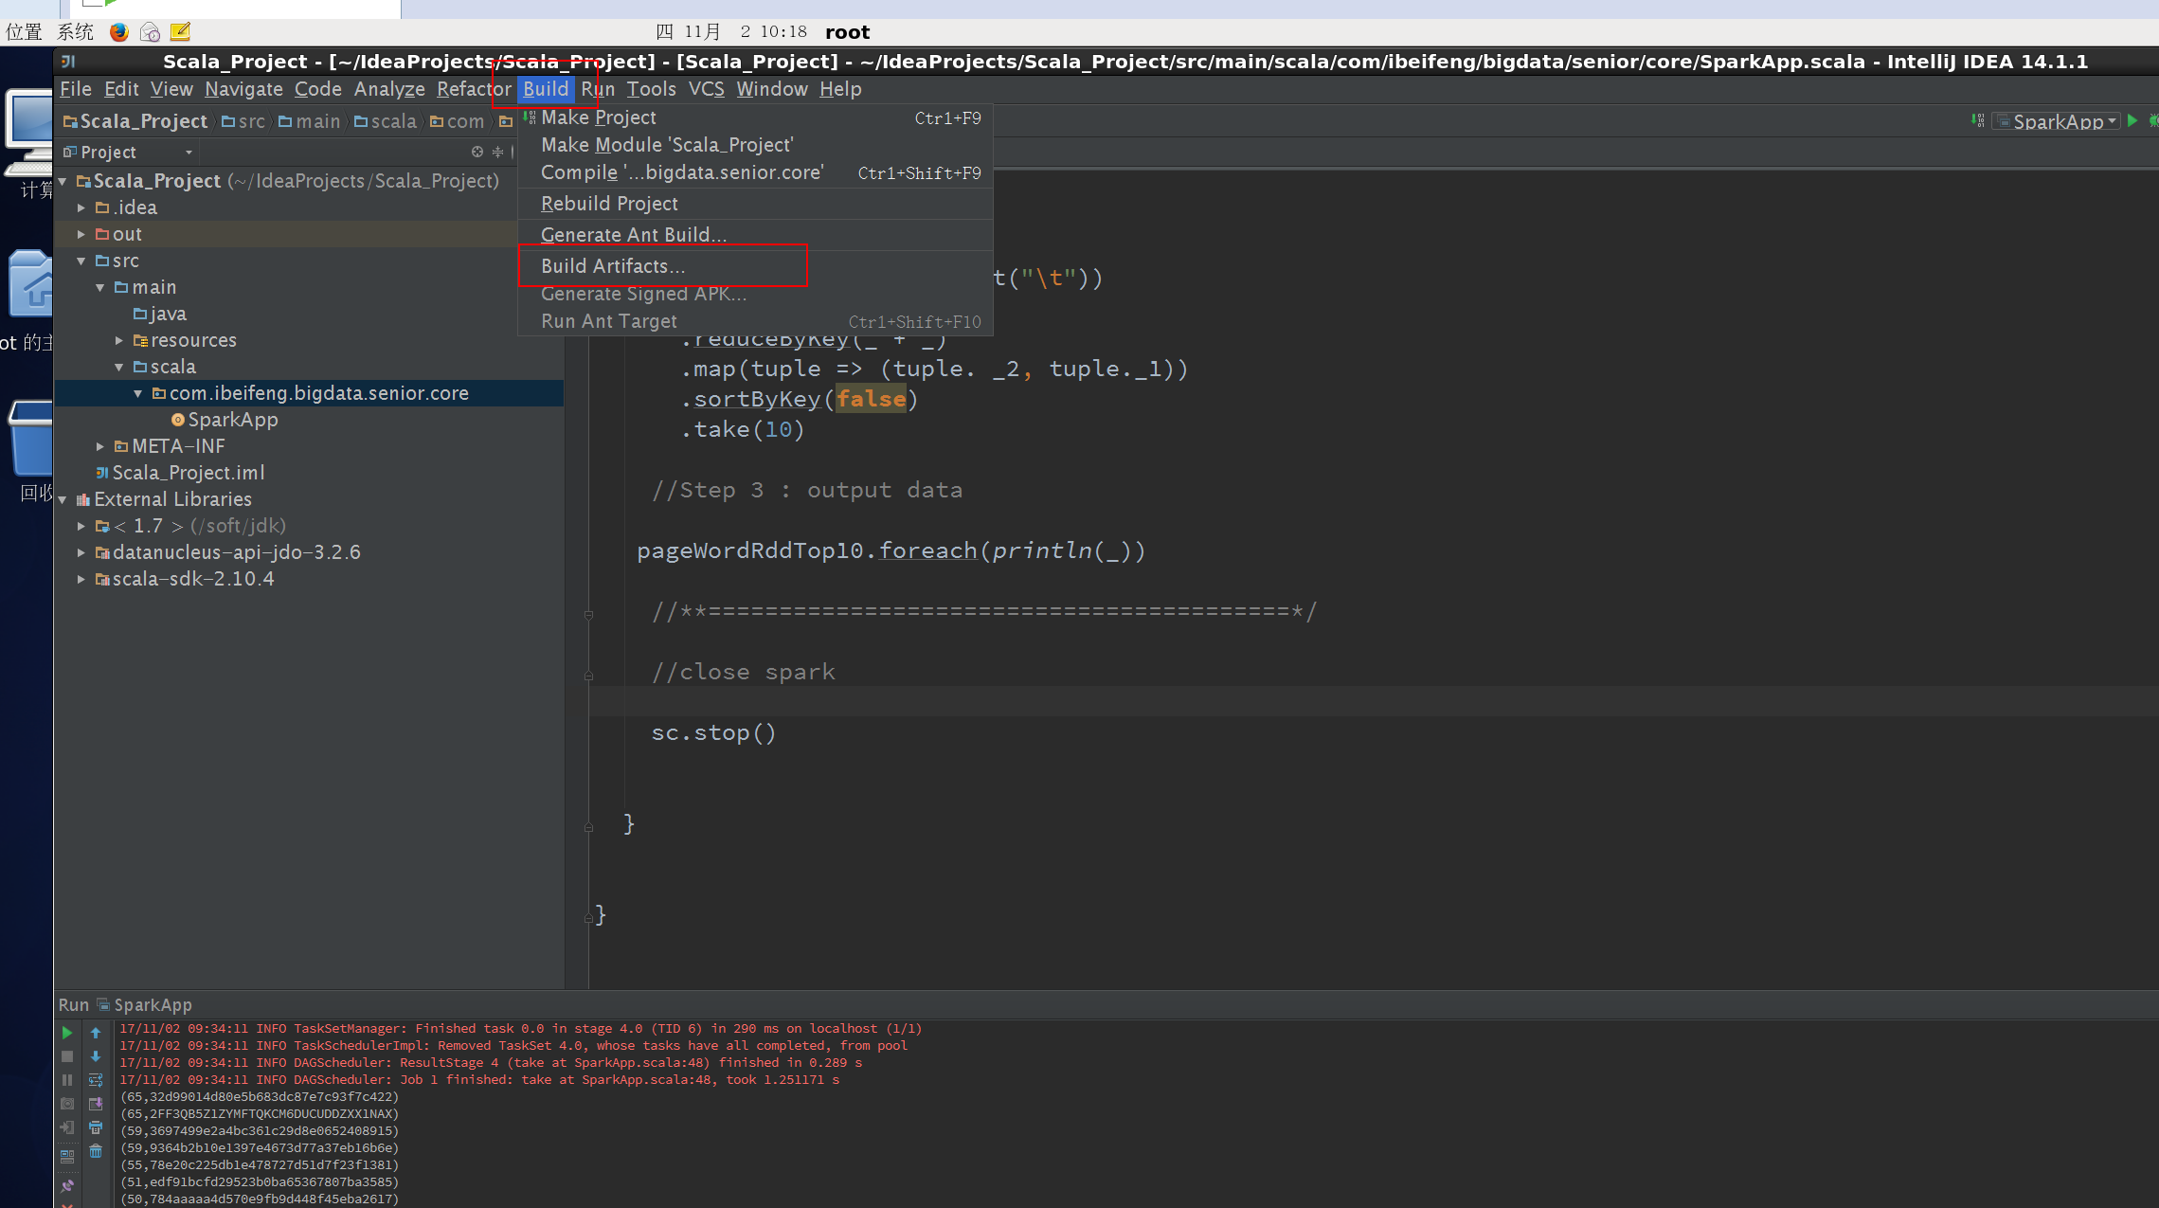Open the 系统 menu in the system panel
The width and height of the screenshot is (2159, 1208).
(x=76, y=31)
